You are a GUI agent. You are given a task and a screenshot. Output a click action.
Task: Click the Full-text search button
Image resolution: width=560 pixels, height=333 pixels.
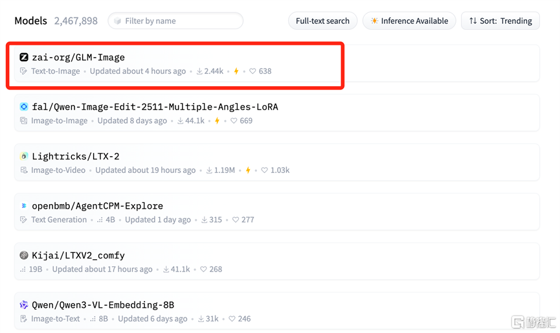322,21
